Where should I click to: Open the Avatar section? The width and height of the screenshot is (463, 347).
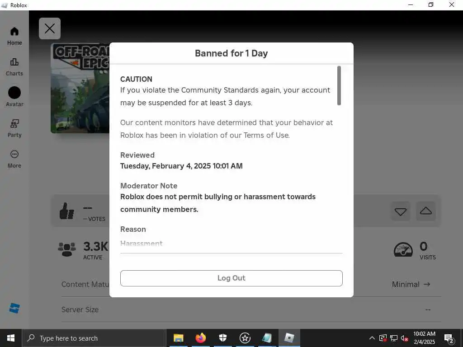(x=14, y=98)
